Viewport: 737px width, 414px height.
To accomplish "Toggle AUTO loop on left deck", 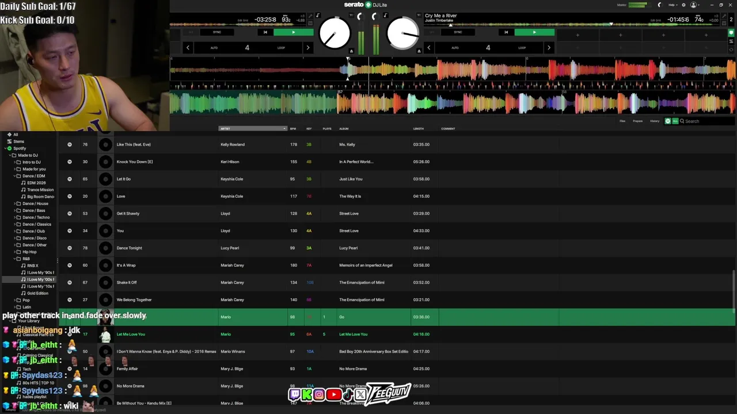I will [214, 48].
